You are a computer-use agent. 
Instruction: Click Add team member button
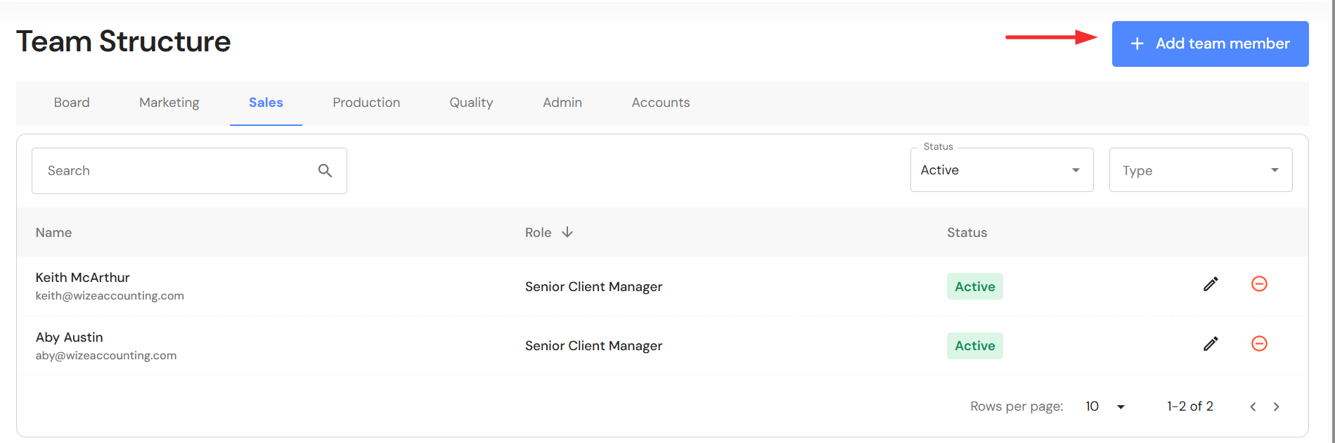coord(1210,44)
